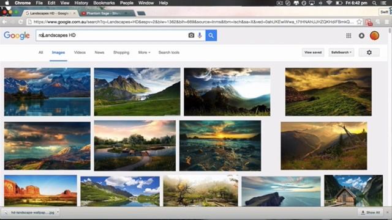Image resolution: width=392 pixels, height=220 pixels.
Task: Open the Chrome File menu
Action: click(x=39, y=3)
